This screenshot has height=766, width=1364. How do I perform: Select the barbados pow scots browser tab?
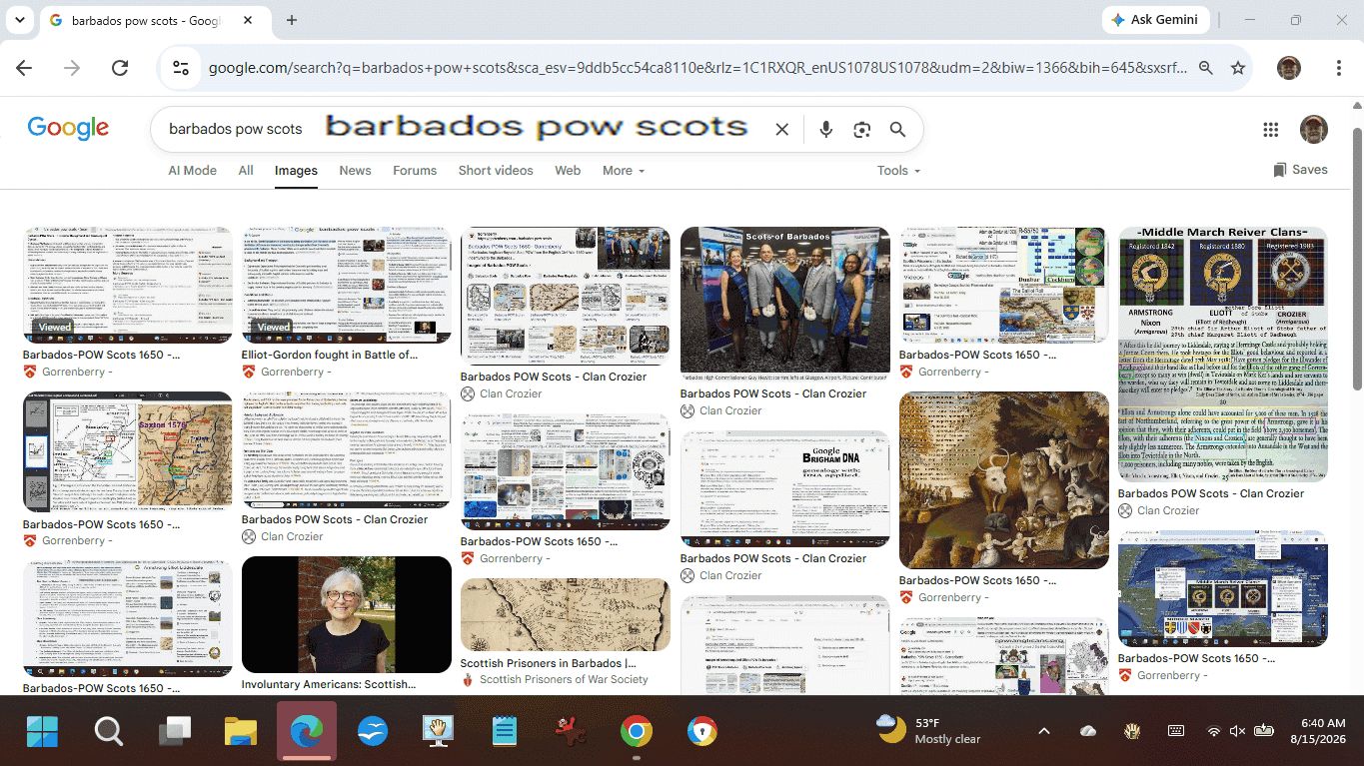154,20
